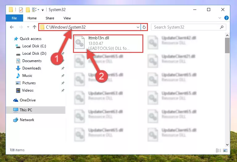Expand the ribbon with the chevron
The height and width of the screenshot is (162, 237).
220,18
